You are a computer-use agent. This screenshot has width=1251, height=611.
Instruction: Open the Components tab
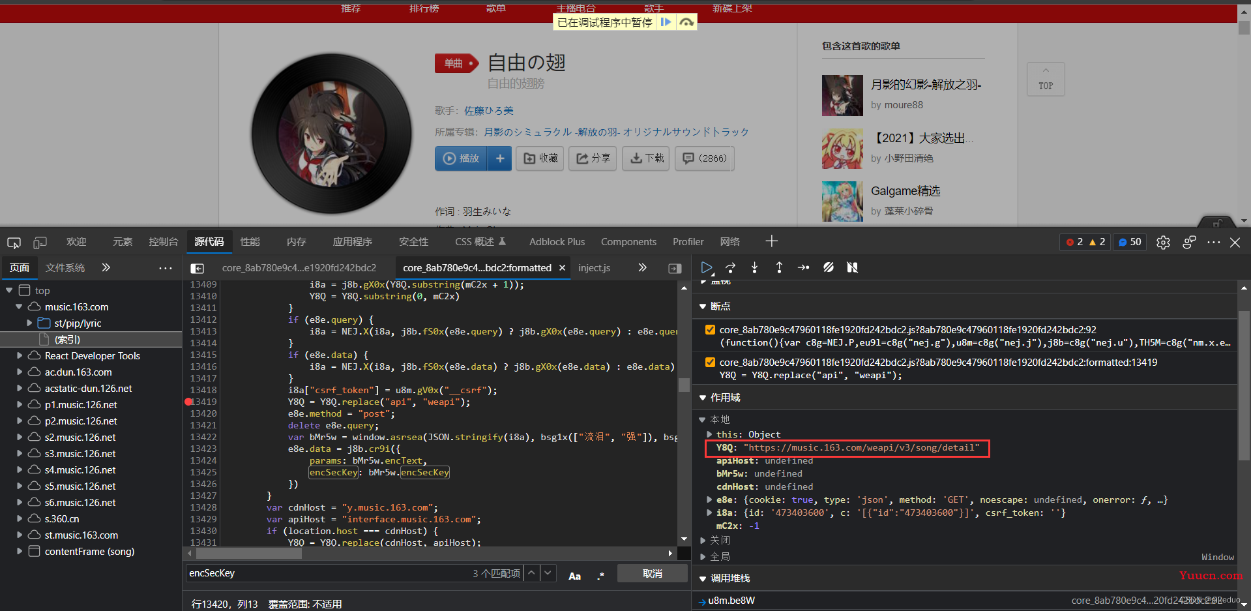tap(628, 242)
